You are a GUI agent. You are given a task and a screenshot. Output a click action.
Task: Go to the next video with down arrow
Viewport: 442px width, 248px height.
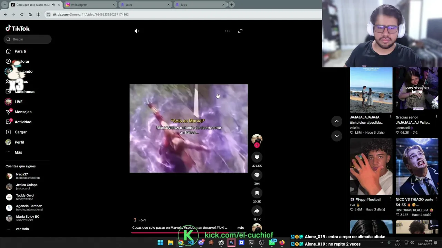pyautogui.click(x=337, y=136)
